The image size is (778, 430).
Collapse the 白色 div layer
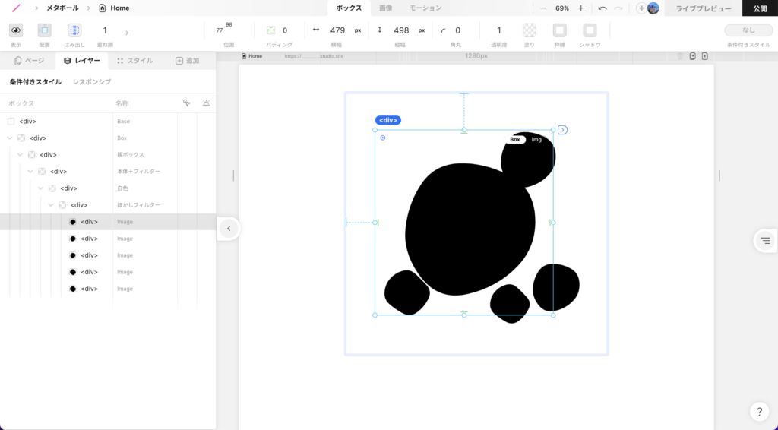pyautogui.click(x=41, y=188)
